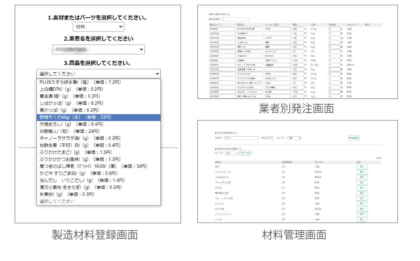Open the カテゴリ dropdown beside 単位
The image size is (420, 261).
pos(294,138)
